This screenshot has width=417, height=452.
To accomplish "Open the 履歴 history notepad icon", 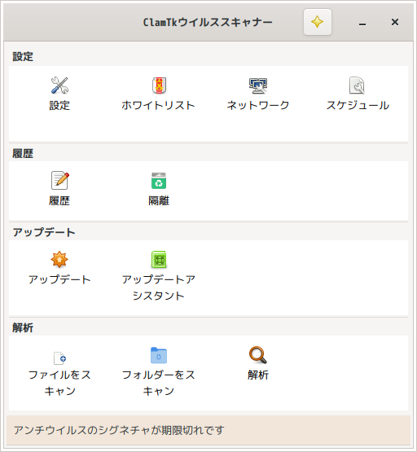I will pos(60,181).
